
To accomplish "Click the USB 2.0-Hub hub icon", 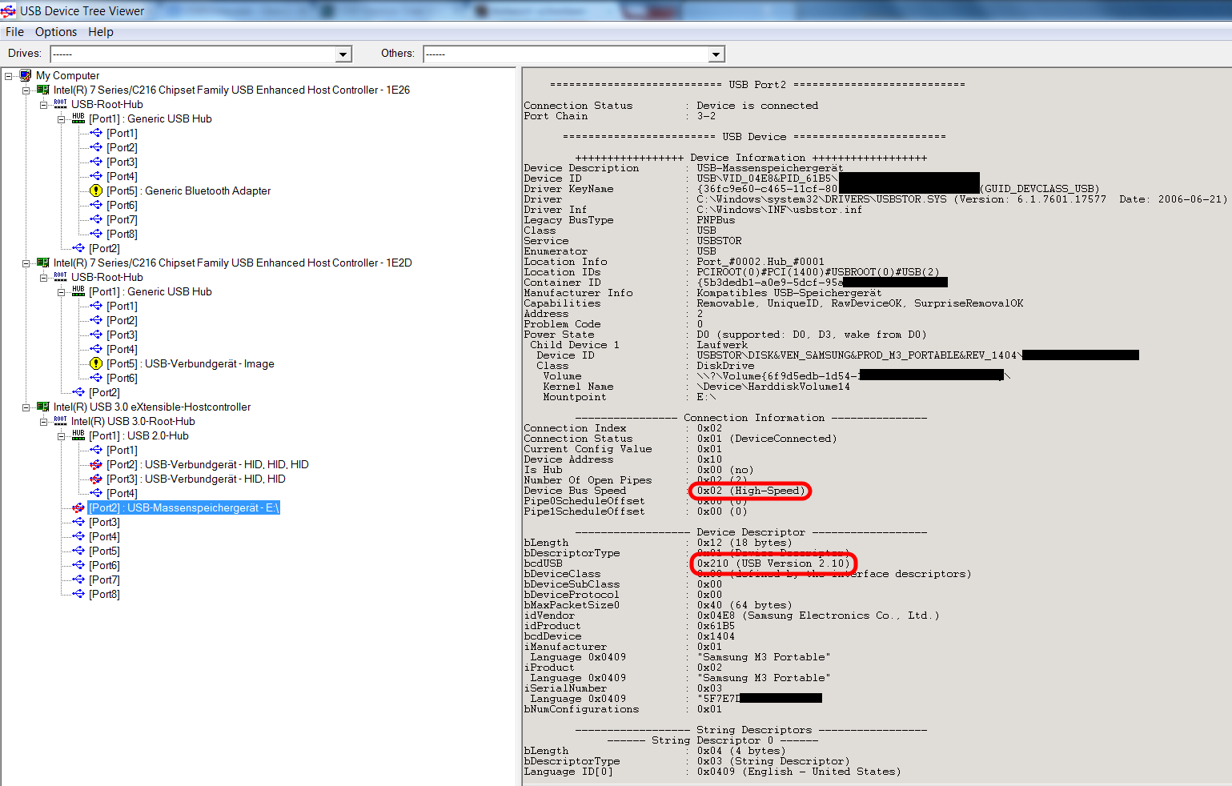I will (78, 435).
